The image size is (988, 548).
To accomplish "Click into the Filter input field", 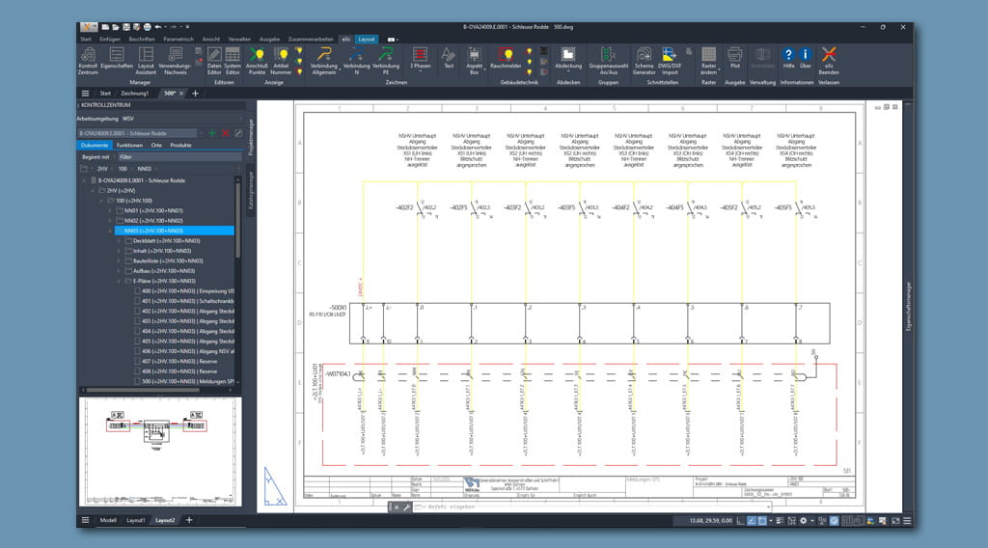I will coord(178,156).
